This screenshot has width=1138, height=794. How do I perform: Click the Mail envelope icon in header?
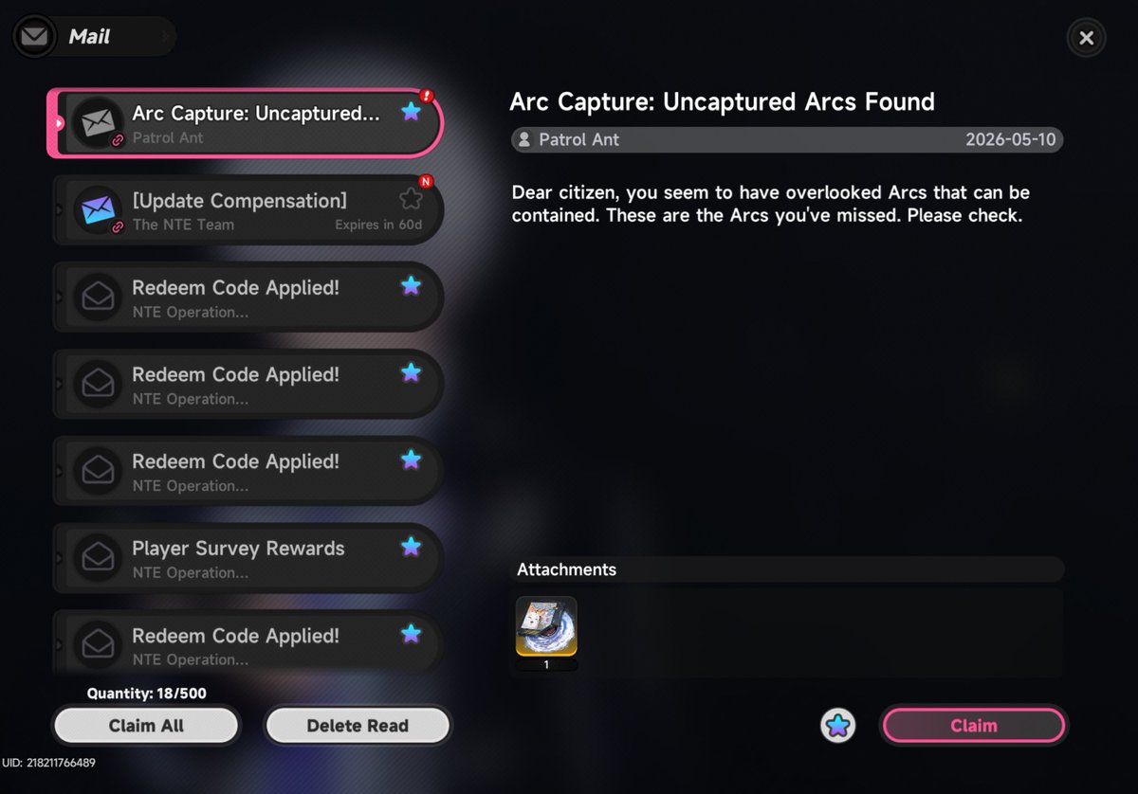(34, 37)
